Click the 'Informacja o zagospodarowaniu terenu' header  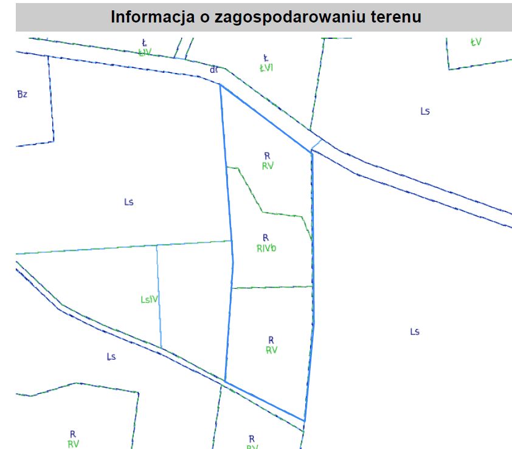[266, 16]
